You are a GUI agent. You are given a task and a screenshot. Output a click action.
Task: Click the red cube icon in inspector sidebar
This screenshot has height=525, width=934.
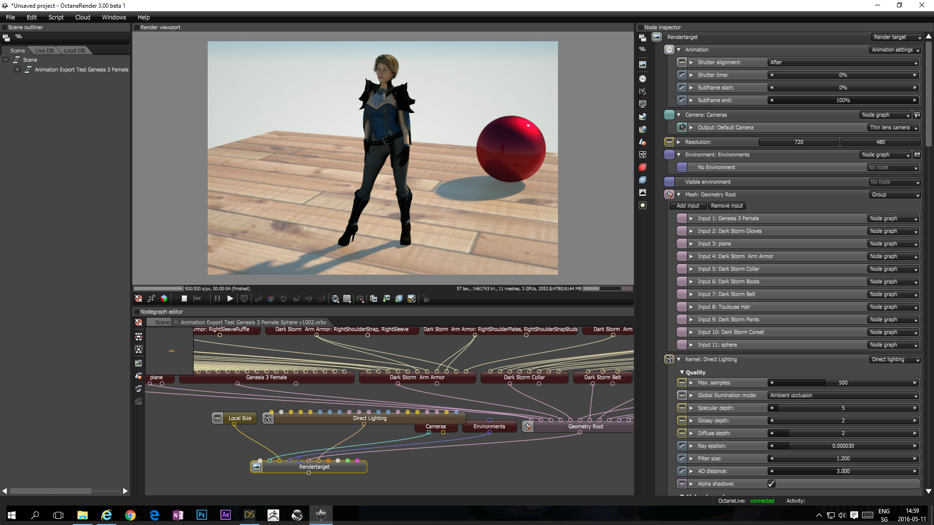coord(643,167)
